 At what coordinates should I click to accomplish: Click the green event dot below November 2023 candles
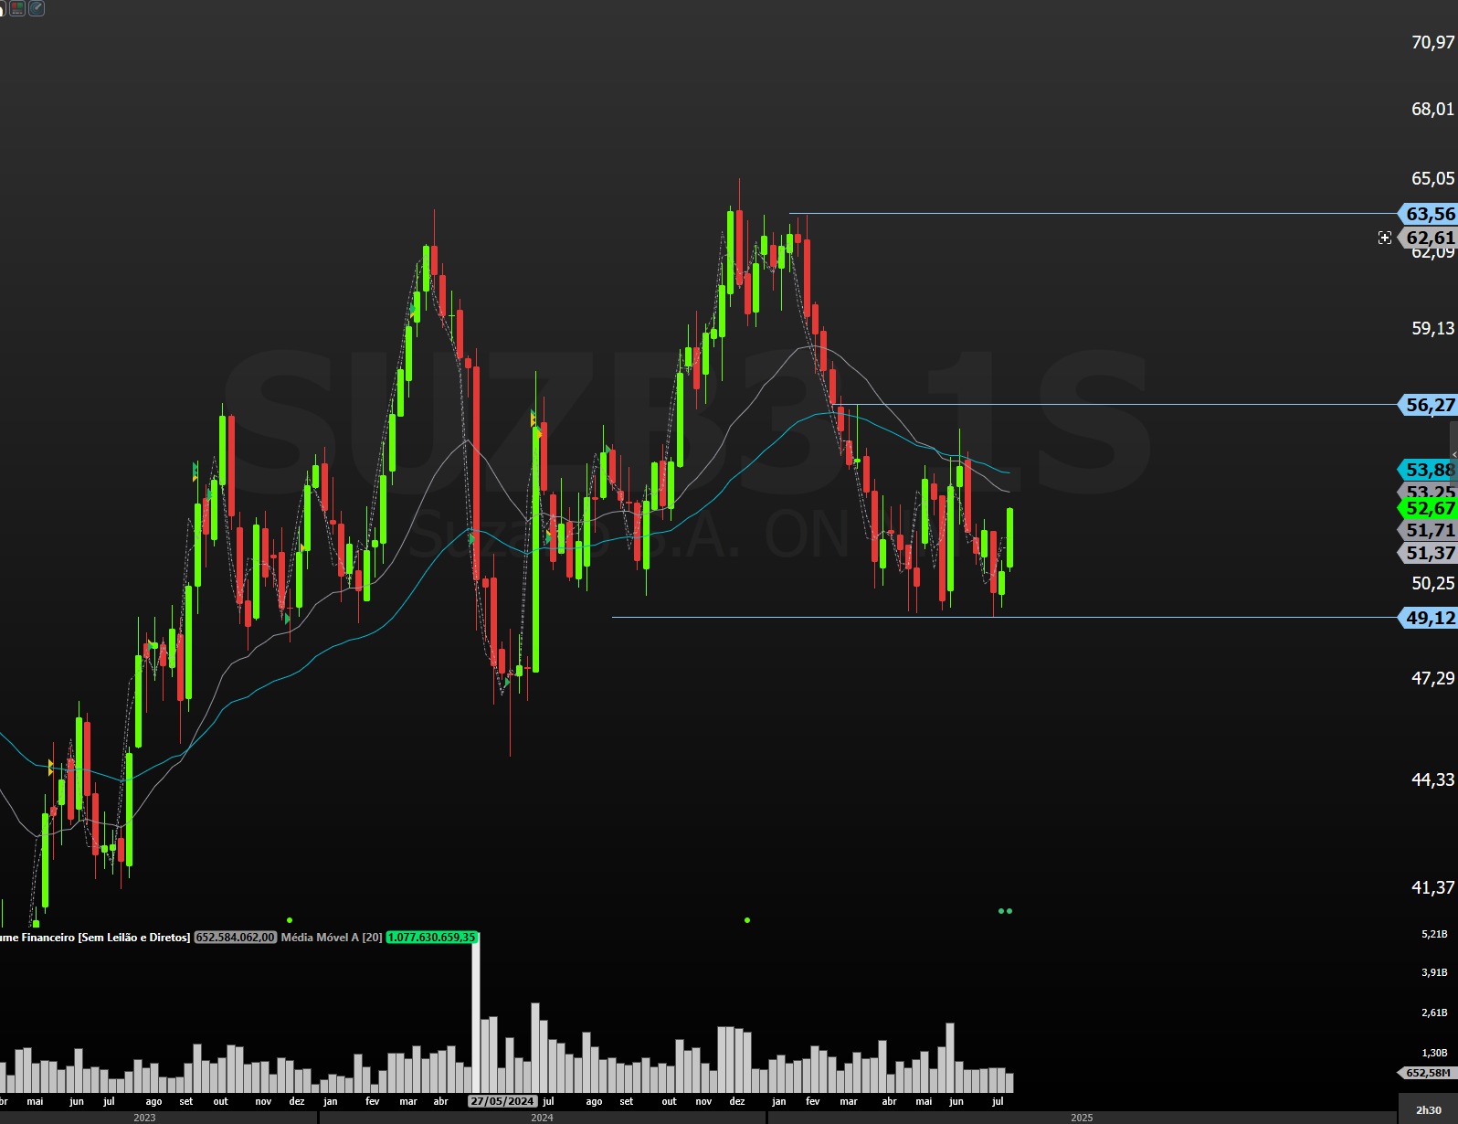pos(290,920)
